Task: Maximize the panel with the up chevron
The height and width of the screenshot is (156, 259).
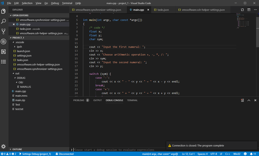Action: (x=249, y=100)
